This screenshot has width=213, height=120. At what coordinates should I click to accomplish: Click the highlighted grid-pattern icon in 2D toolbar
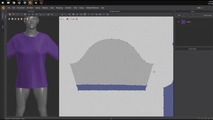coord(85,14)
